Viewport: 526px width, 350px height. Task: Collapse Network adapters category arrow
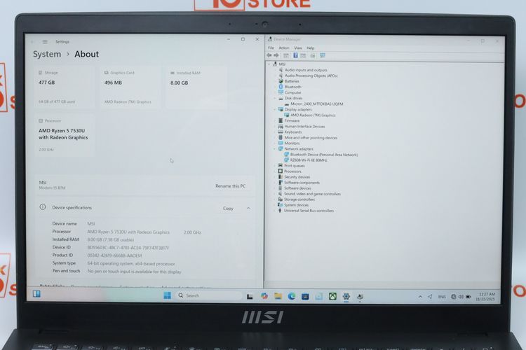tap(274, 148)
